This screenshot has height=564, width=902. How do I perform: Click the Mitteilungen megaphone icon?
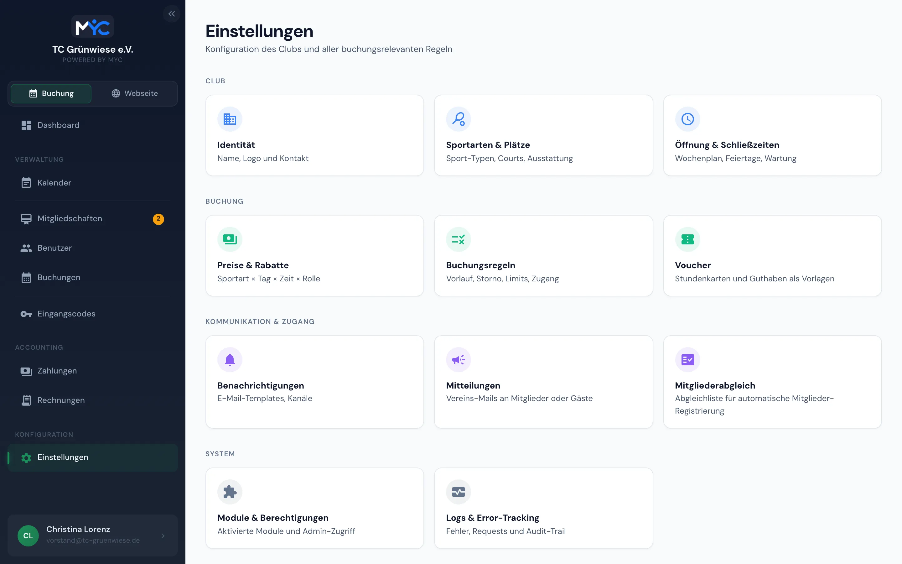pyautogui.click(x=459, y=360)
